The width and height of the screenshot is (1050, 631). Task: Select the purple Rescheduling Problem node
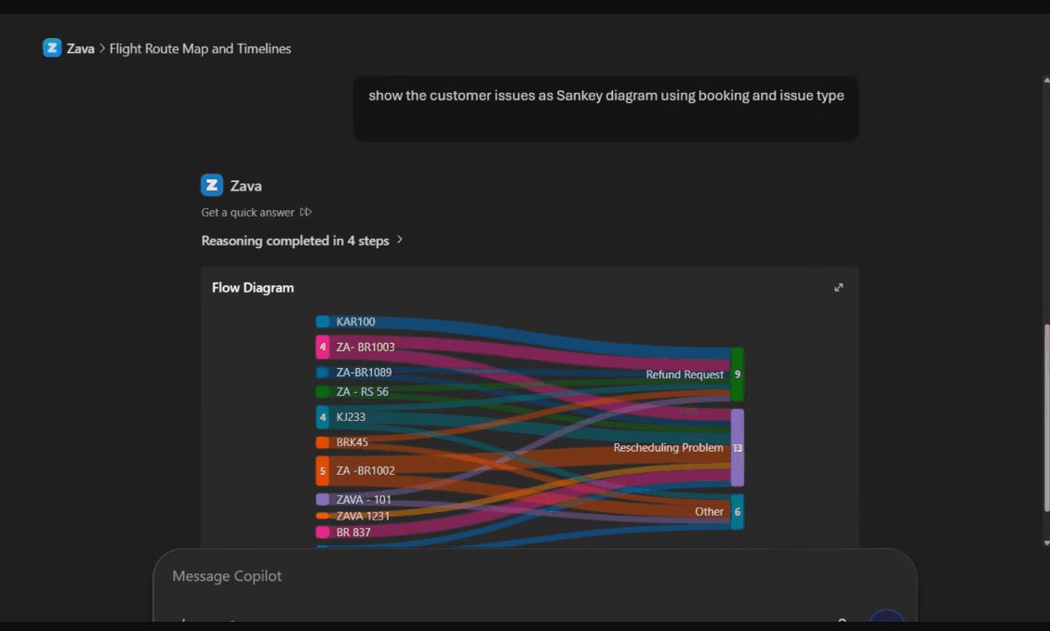click(738, 448)
